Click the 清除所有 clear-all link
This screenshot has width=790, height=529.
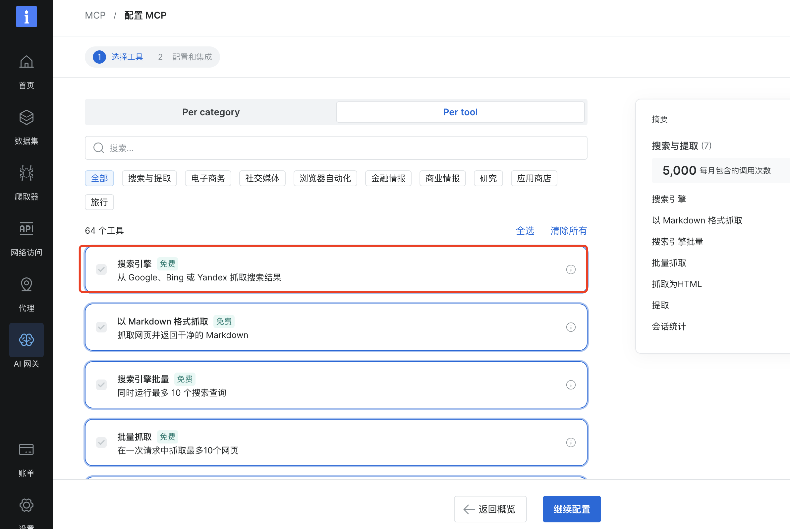coord(568,231)
